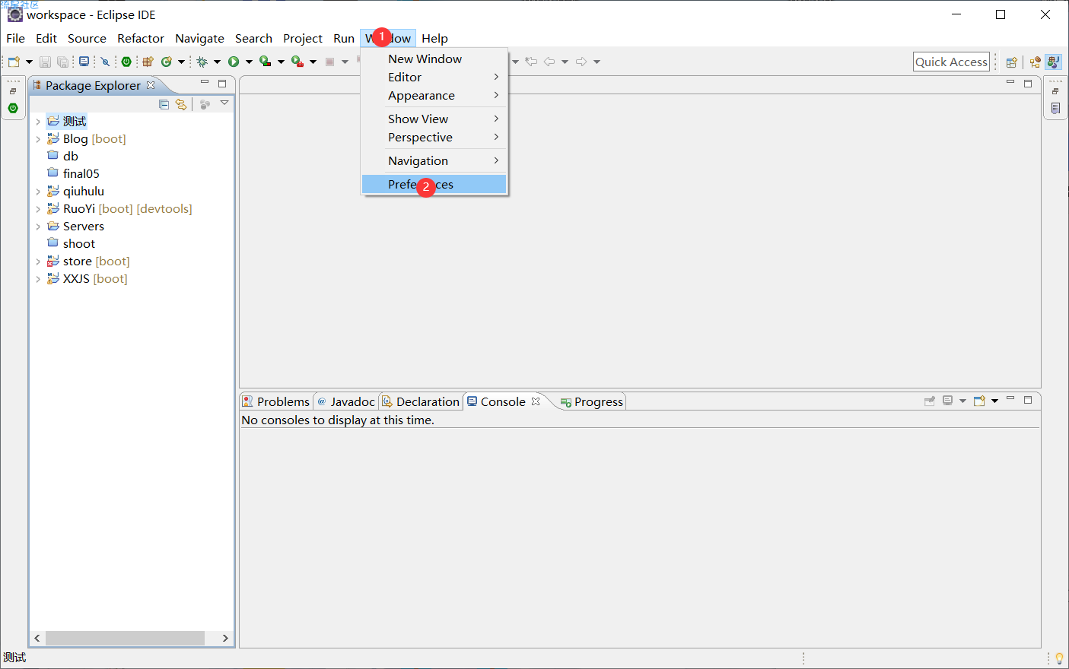The width and height of the screenshot is (1069, 669).
Task: Click the Forward navigation arrow icon
Action: (581, 62)
